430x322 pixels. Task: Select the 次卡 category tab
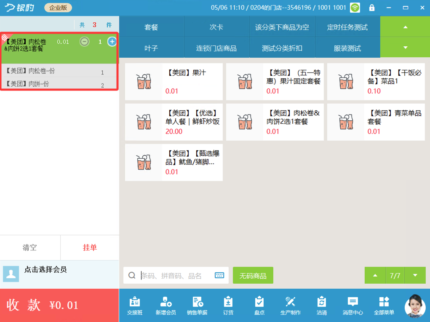pos(216,27)
